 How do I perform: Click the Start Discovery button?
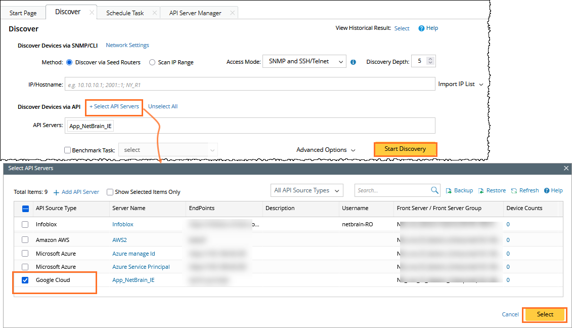click(405, 149)
